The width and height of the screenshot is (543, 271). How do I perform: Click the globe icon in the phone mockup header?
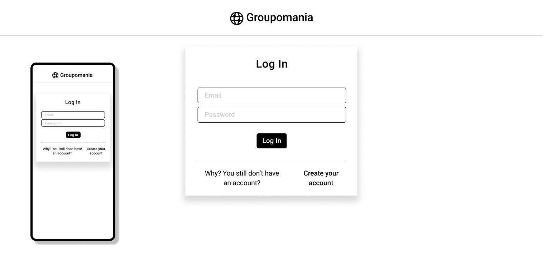click(x=56, y=75)
